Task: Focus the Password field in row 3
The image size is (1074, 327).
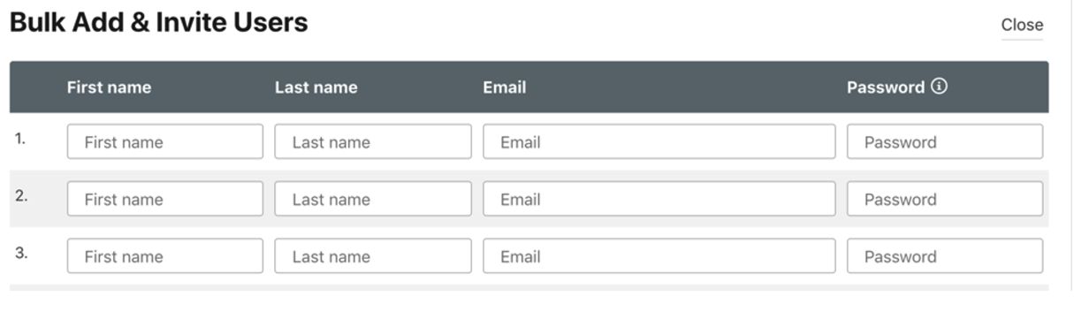Action: tap(945, 256)
